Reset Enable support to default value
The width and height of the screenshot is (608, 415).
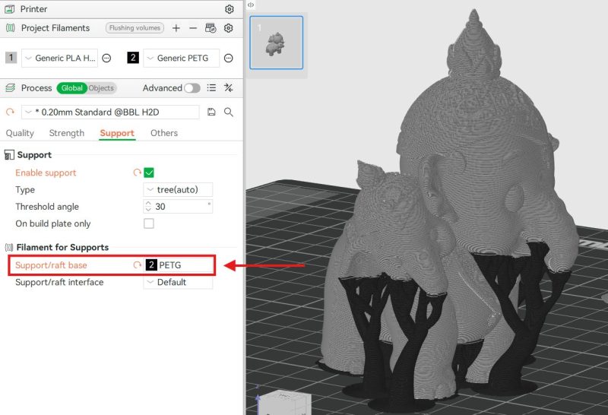click(138, 173)
